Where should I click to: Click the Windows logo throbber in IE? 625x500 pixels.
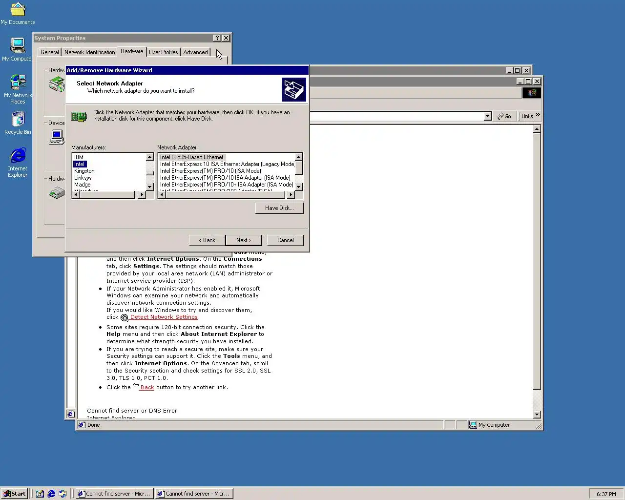tap(531, 92)
